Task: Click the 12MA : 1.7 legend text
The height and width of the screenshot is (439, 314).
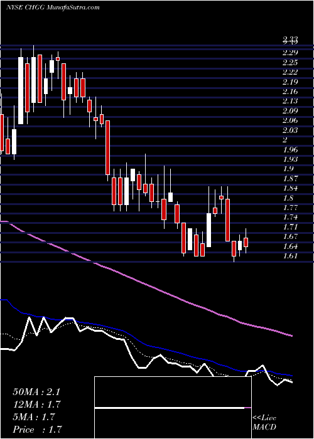Action: (36, 405)
